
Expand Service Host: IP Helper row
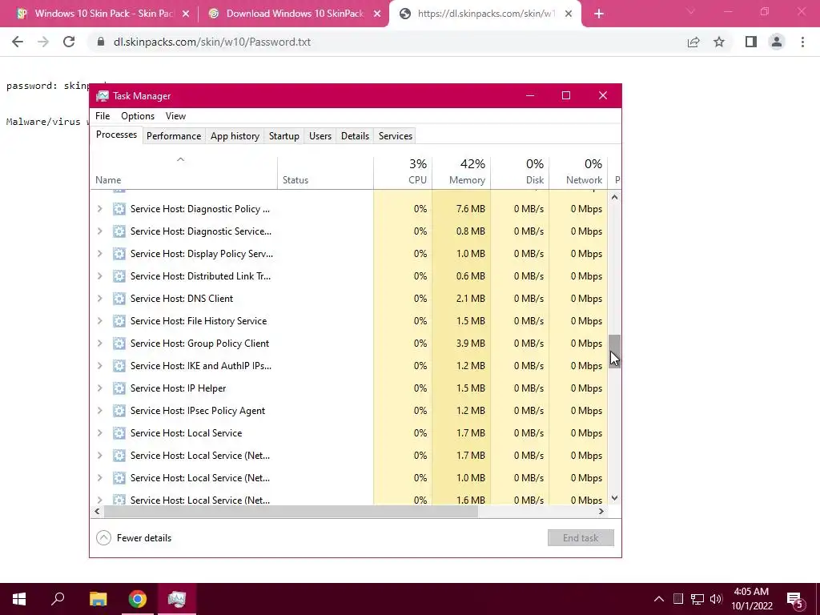pos(99,388)
